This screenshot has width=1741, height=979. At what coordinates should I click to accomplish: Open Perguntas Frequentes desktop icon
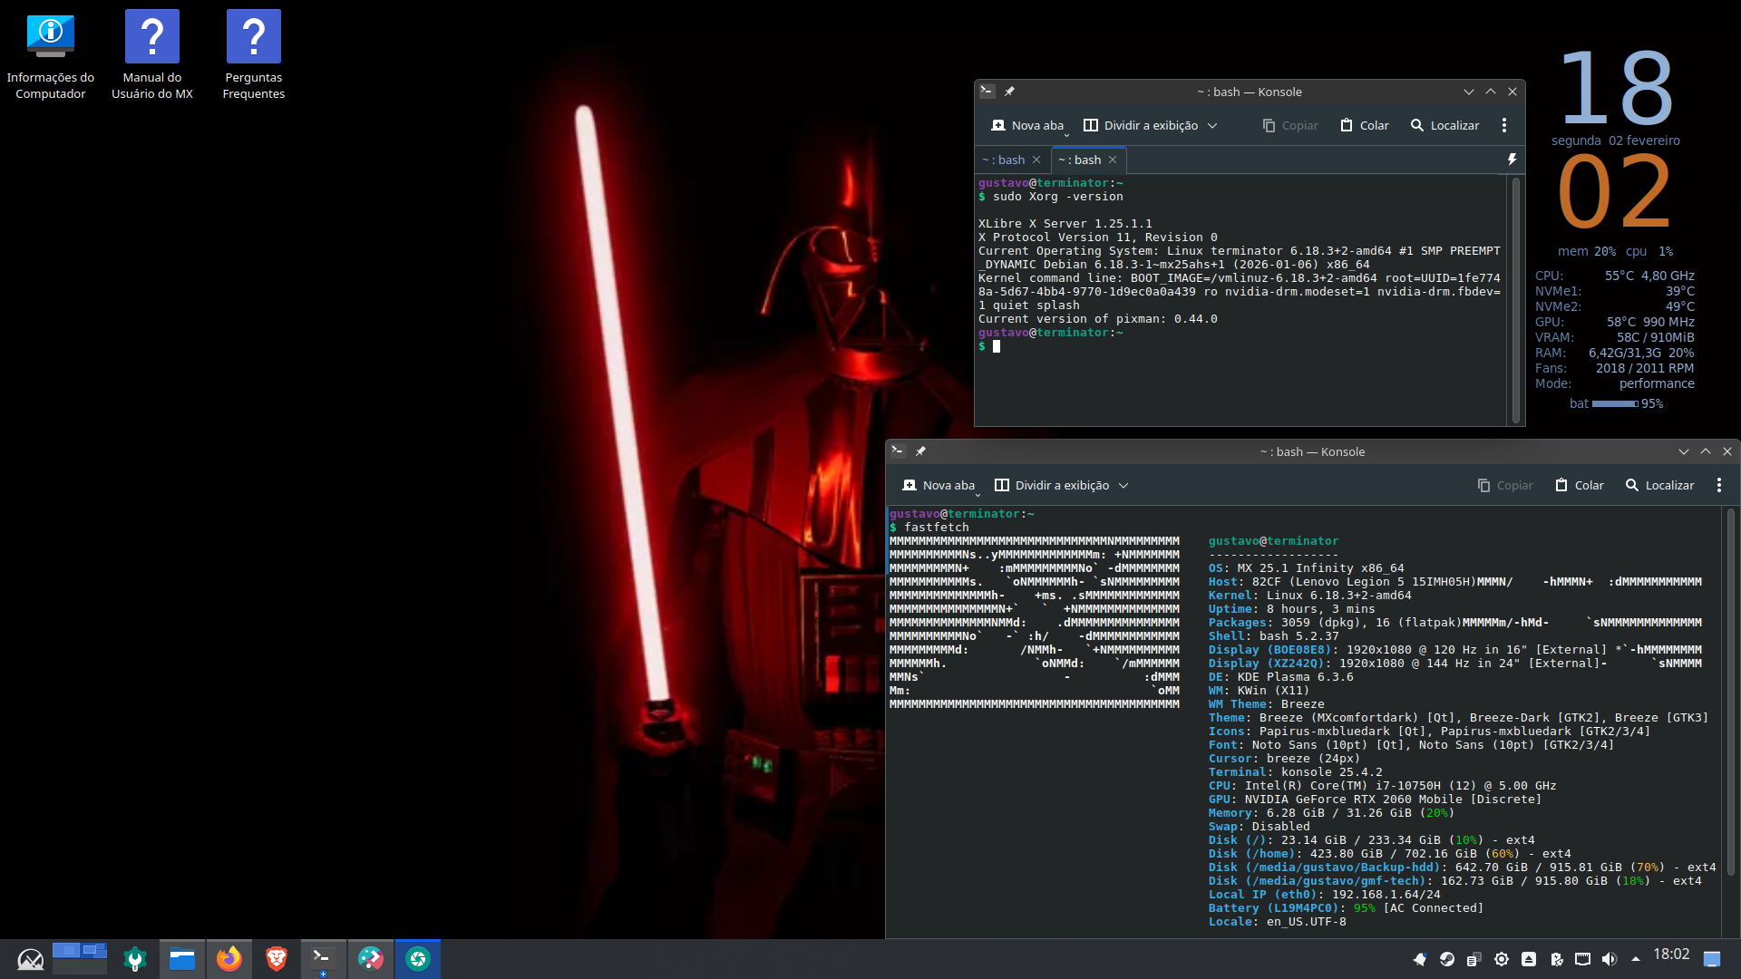coord(254,55)
